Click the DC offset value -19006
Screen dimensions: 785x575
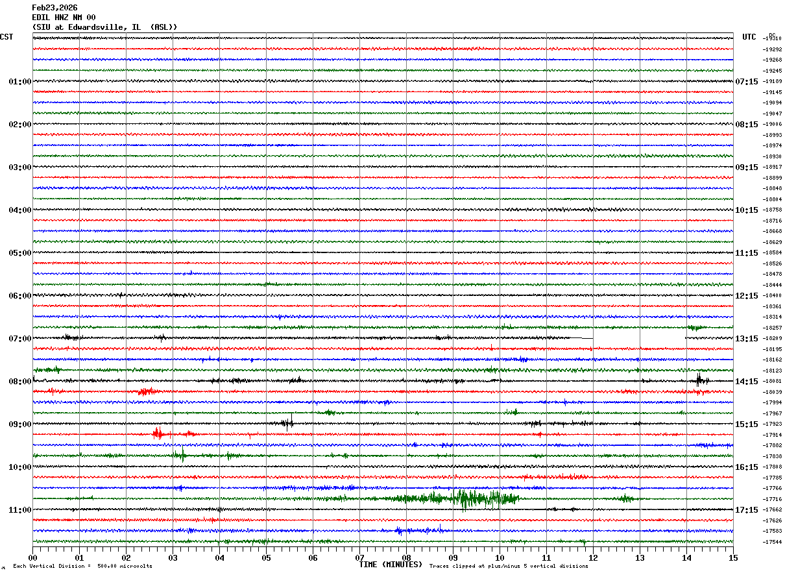[x=773, y=125]
